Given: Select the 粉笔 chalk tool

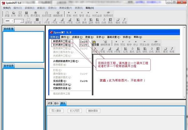Looking at the screenshot, I should (x=124, y=21).
